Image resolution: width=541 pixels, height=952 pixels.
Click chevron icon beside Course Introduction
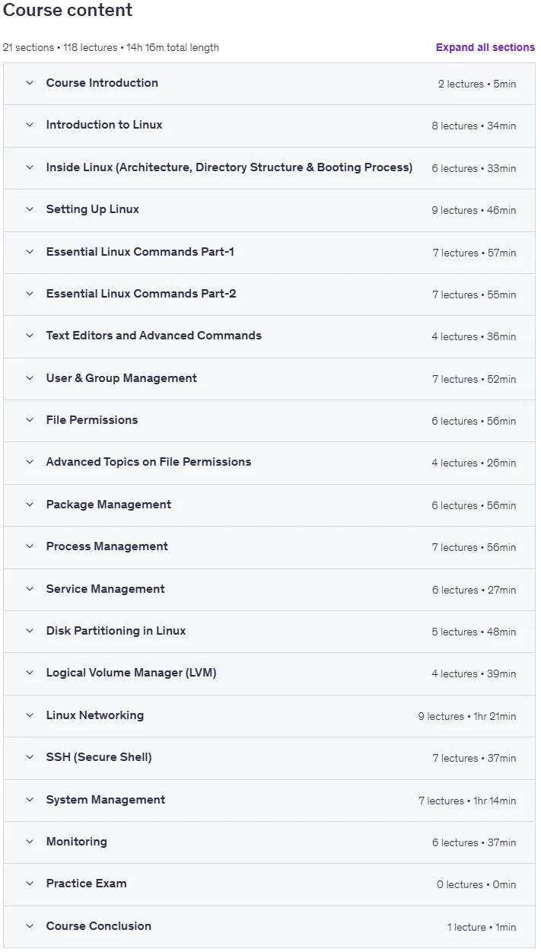coord(30,83)
